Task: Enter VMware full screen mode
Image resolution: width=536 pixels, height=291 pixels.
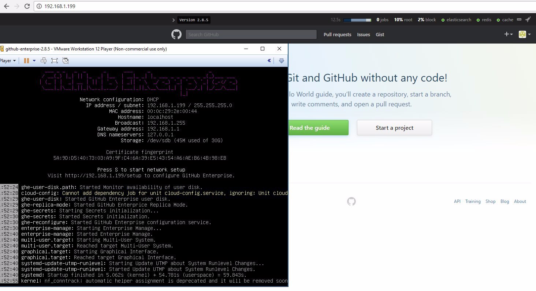Action: coord(55,61)
